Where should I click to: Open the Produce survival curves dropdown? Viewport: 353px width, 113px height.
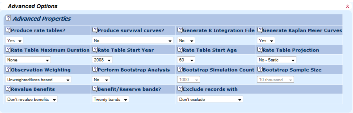click(x=132, y=41)
